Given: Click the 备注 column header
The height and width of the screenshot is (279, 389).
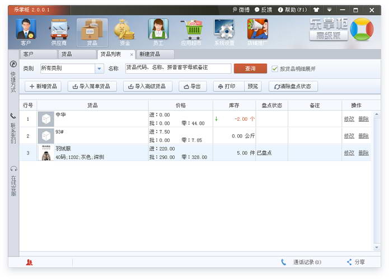Looking at the screenshot, I should tap(315, 105).
